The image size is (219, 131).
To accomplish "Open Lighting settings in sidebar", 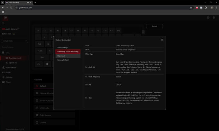I will [9, 77].
